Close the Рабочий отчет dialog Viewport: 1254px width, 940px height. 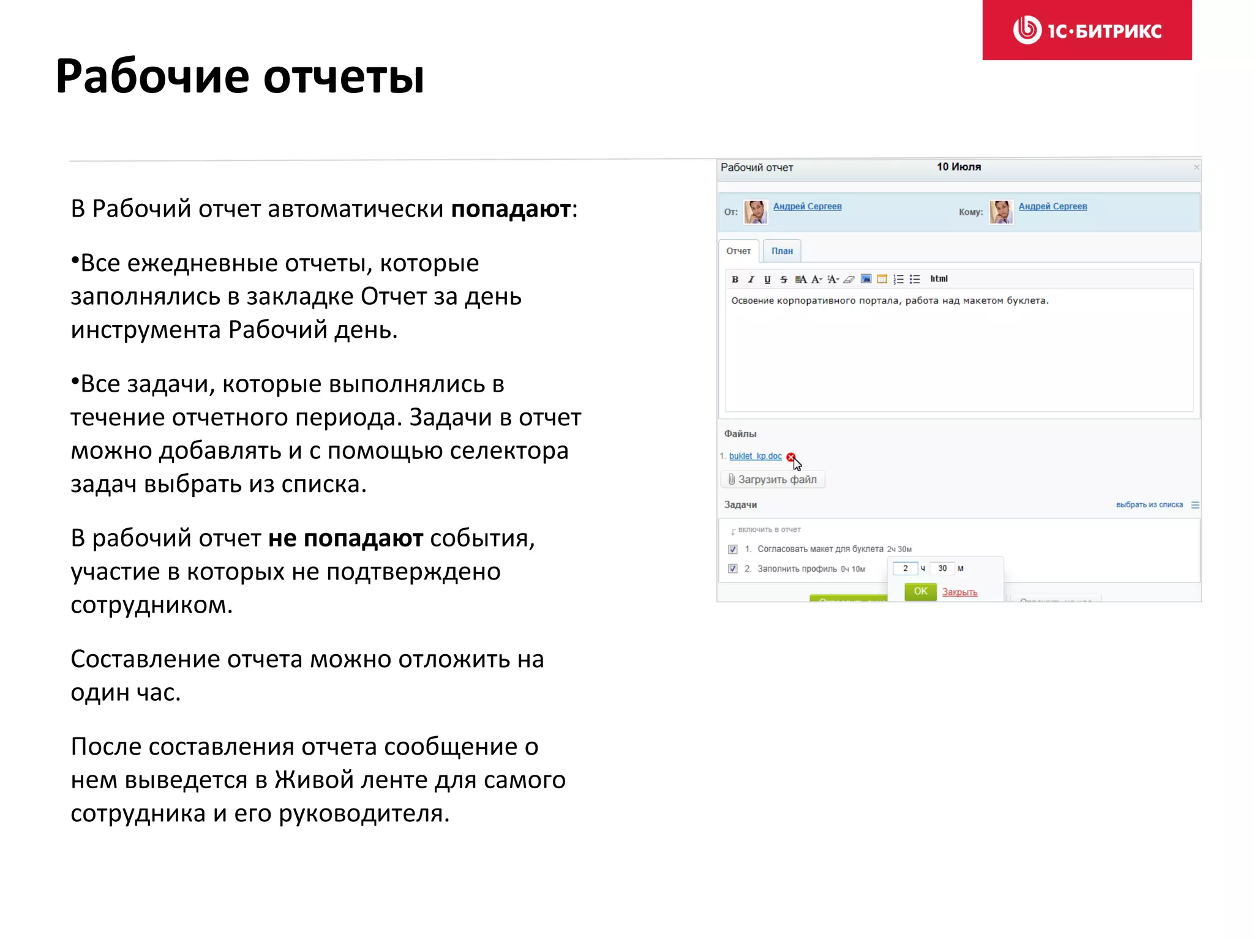pos(1196,167)
